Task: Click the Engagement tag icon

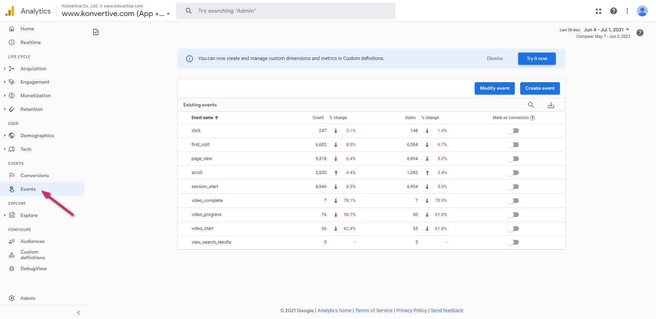Action: click(x=12, y=82)
